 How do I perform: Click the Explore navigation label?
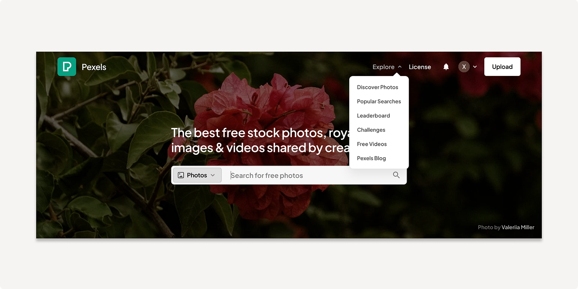pyautogui.click(x=384, y=67)
